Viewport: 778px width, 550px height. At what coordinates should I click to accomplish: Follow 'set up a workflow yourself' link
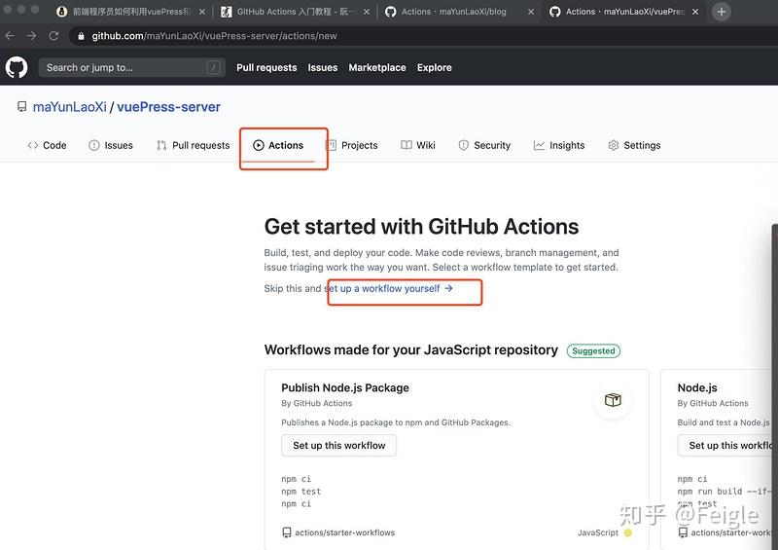tap(389, 288)
